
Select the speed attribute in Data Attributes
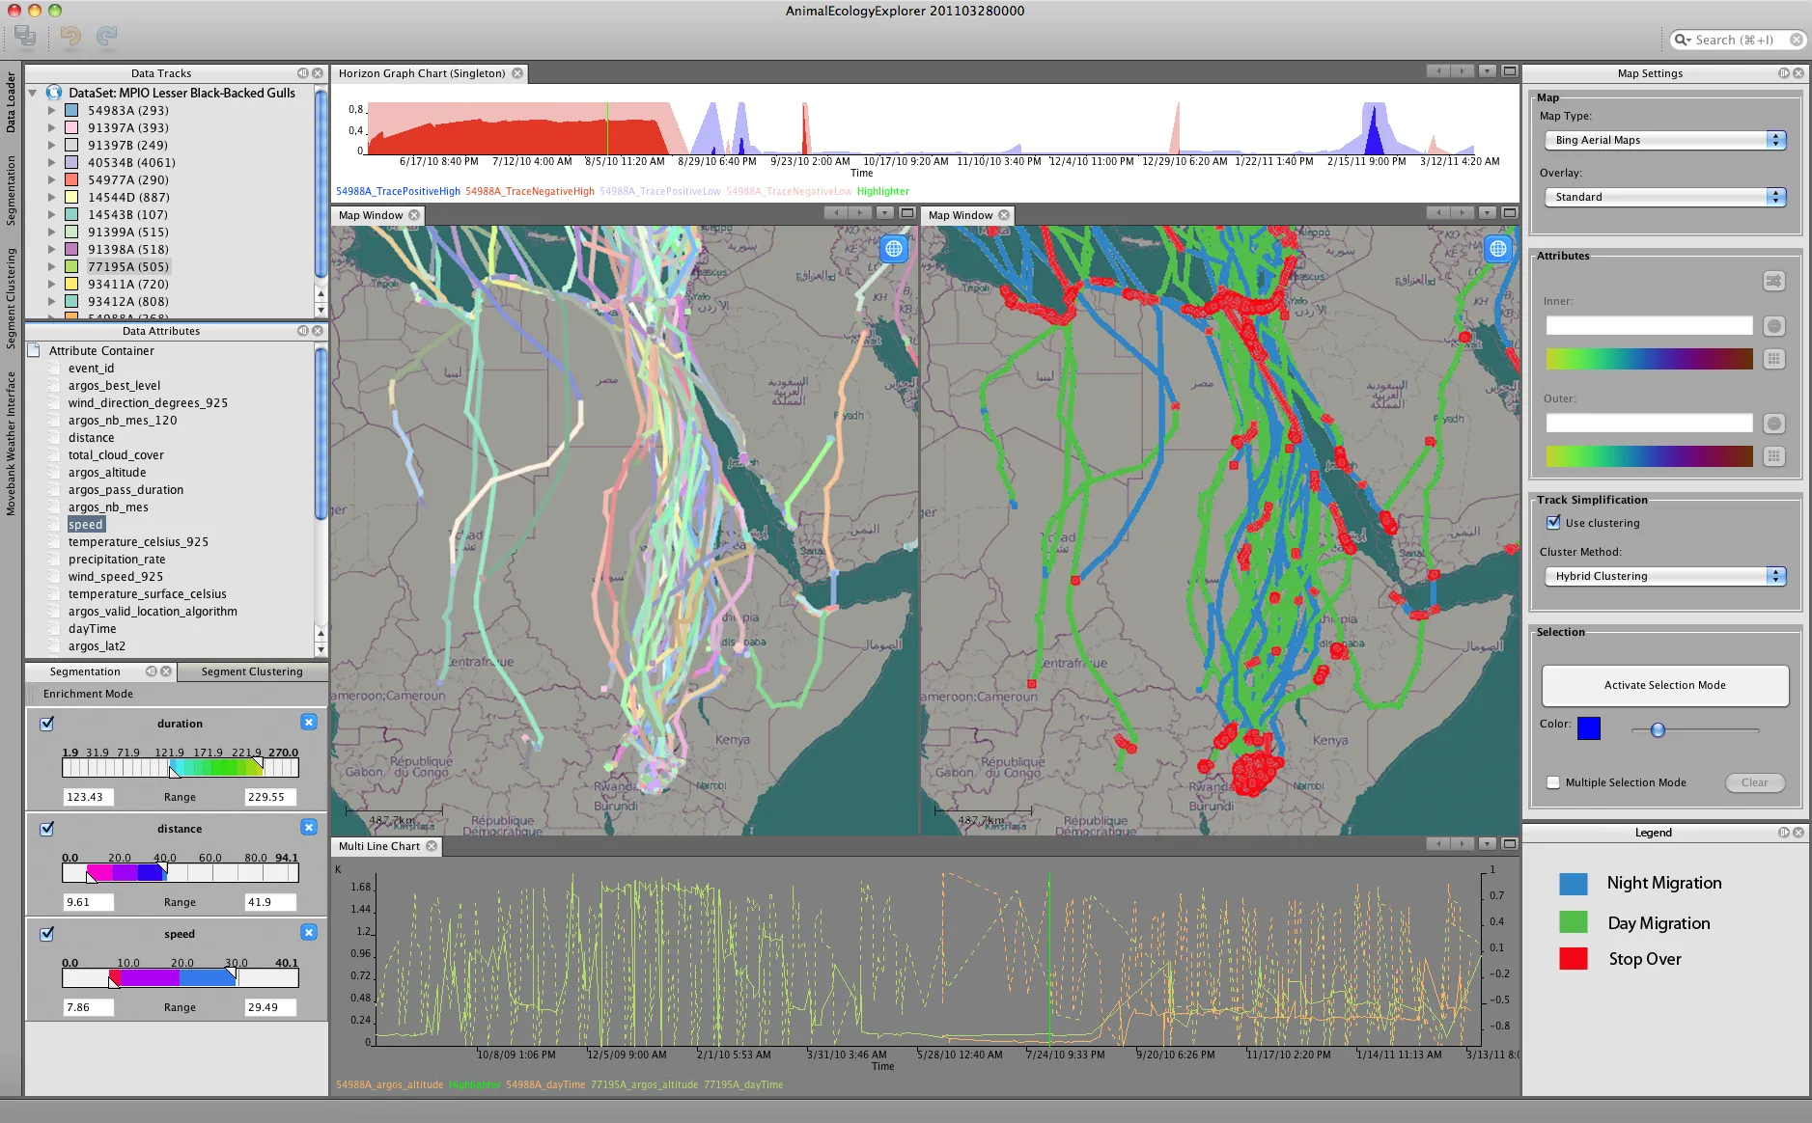(86, 525)
